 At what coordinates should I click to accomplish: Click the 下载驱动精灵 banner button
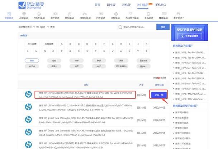tap(190, 36)
